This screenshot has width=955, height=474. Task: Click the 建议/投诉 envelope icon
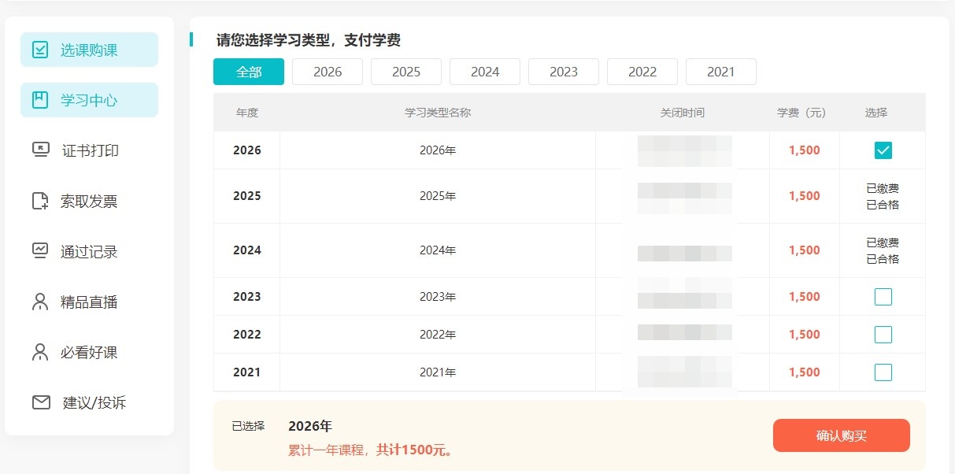[x=41, y=402]
